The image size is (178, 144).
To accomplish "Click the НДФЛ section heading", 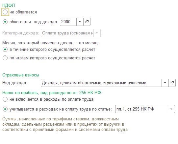I will click(x=9, y=5).
